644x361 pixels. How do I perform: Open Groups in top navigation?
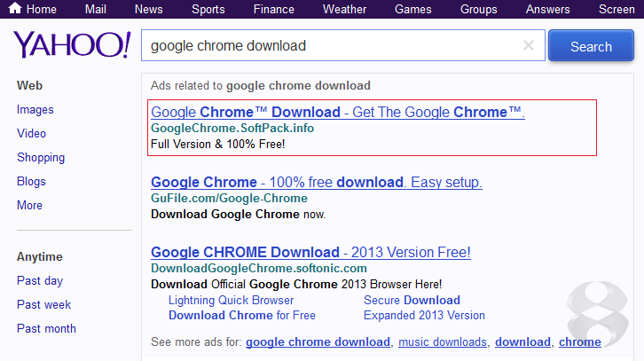[x=479, y=9]
